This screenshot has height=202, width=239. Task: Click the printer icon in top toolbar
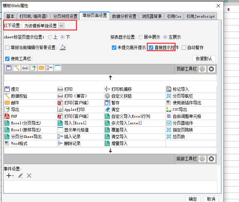coord(25,68)
